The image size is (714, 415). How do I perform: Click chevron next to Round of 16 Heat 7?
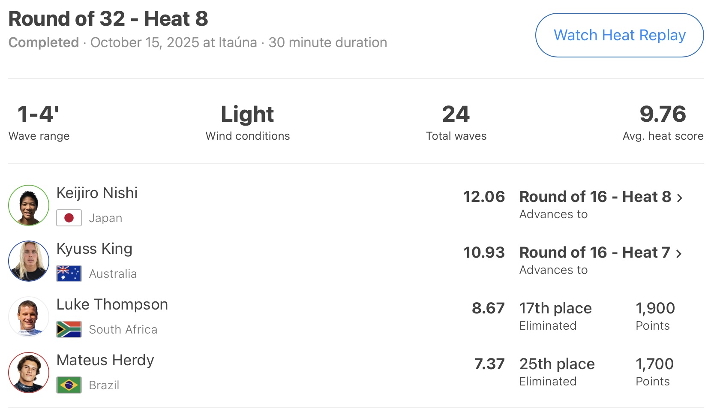pos(679,254)
